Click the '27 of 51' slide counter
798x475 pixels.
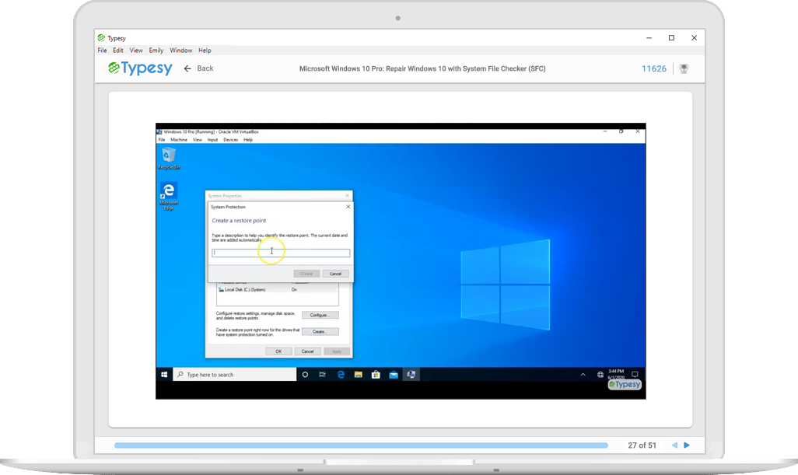coord(642,445)
